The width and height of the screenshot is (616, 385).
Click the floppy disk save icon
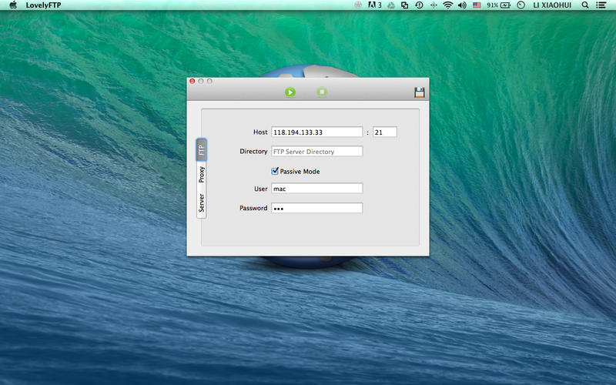(420, 92)
